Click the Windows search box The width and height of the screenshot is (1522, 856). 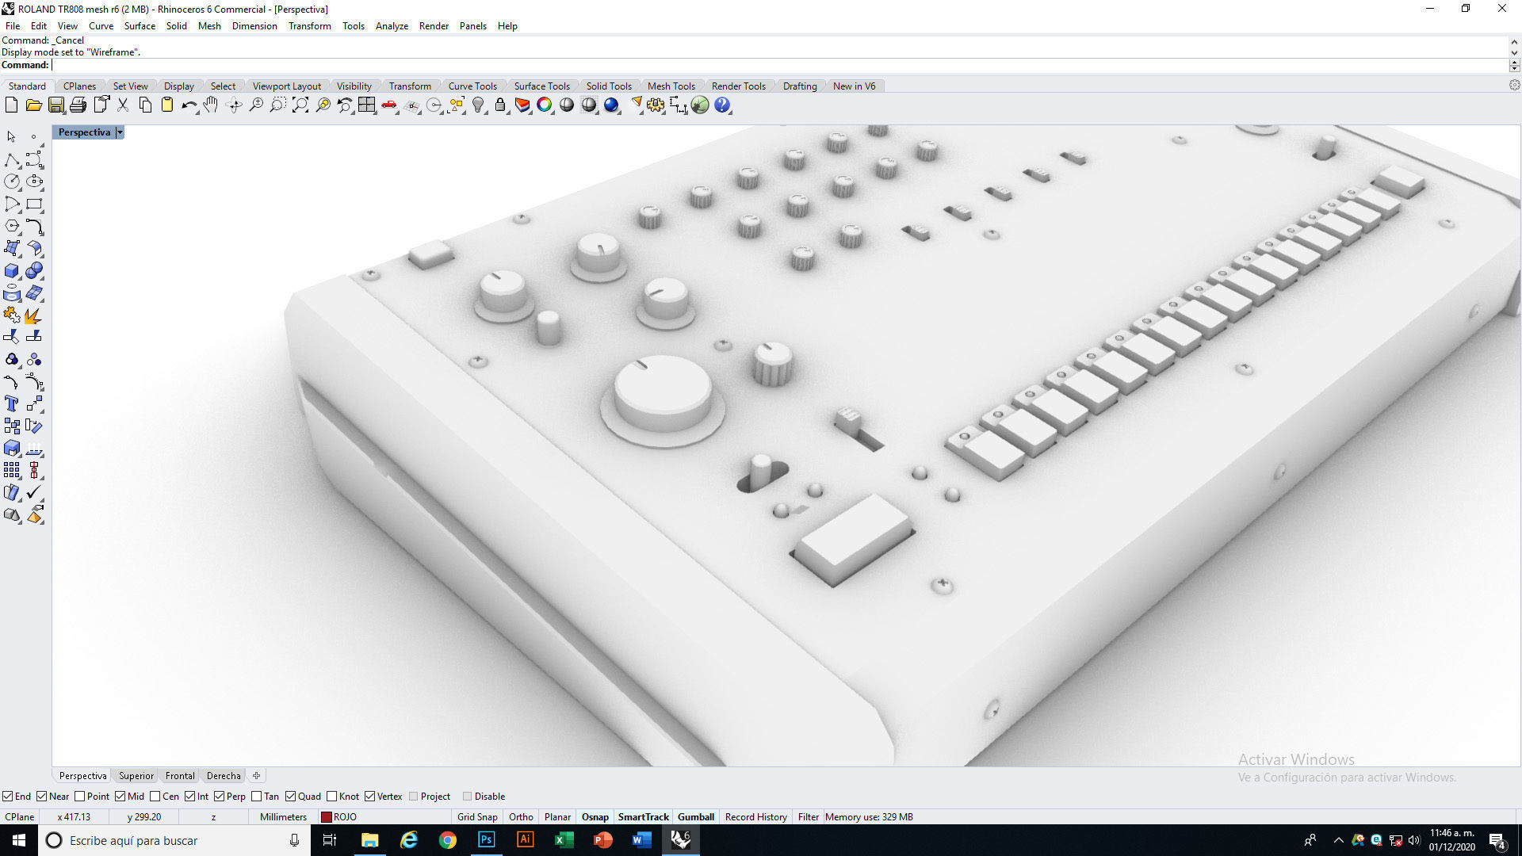tap(173, 840)
